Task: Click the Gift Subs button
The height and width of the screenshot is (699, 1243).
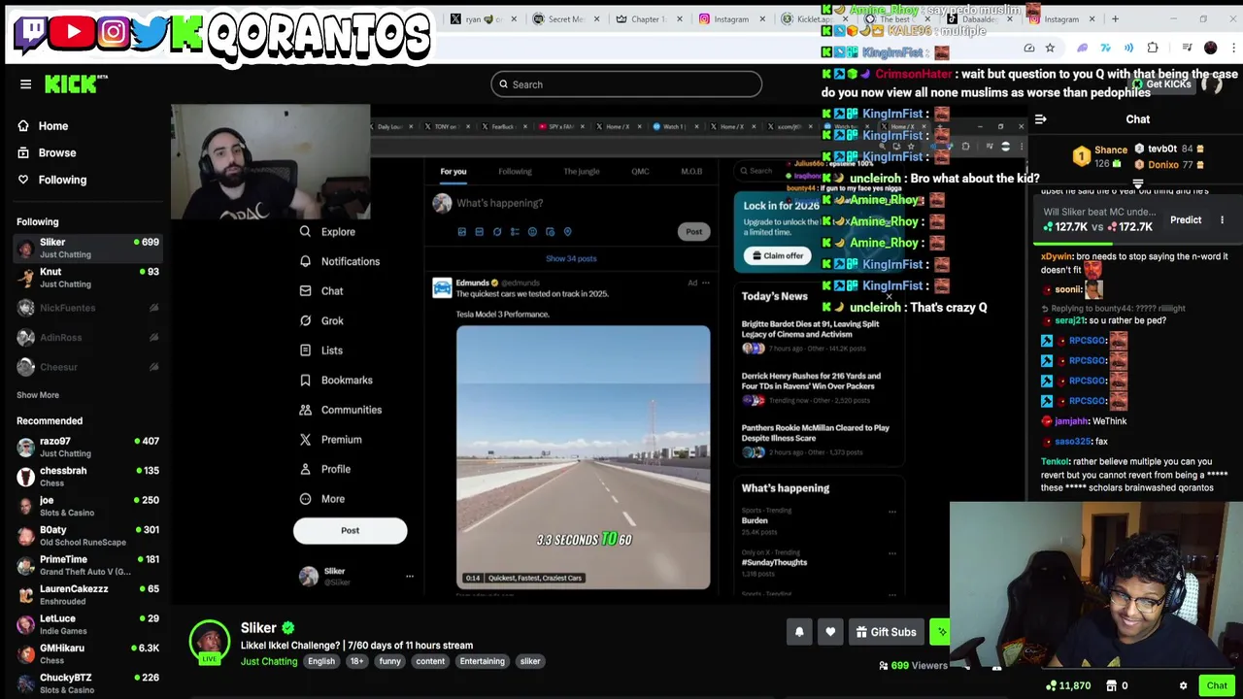Action: (x=886, y=632)
